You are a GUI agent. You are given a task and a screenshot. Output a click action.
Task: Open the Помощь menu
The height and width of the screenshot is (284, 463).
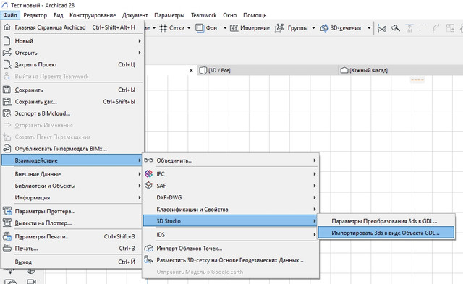tap(255, 15)
